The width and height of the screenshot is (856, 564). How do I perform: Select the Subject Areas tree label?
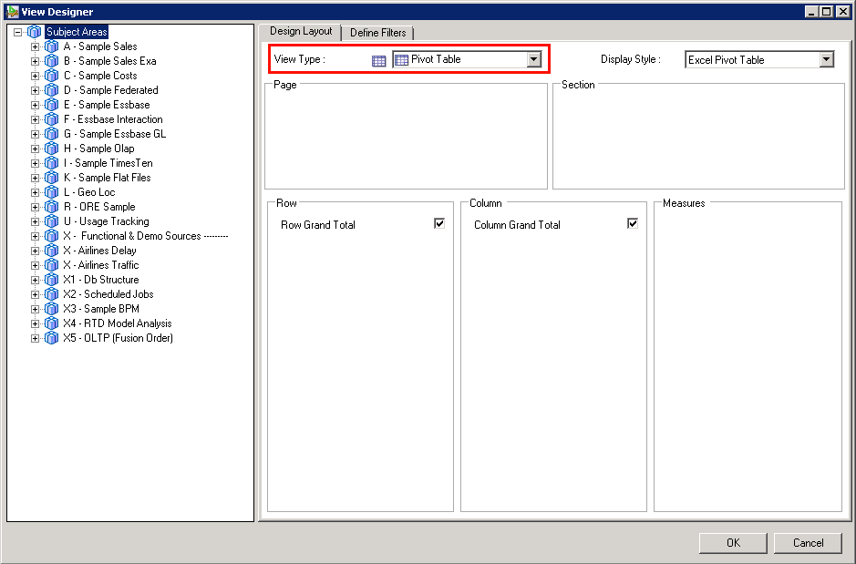77,32
